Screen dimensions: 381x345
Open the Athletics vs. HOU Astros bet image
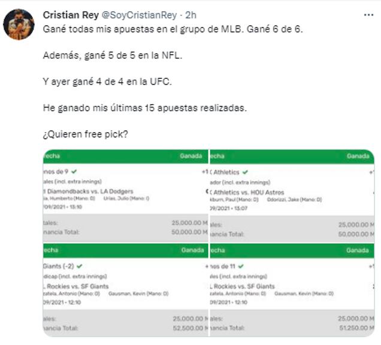click(x=291, y=194)
